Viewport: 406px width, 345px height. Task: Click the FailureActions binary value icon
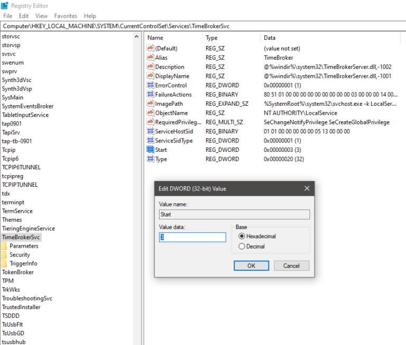[x=150, y=94]
